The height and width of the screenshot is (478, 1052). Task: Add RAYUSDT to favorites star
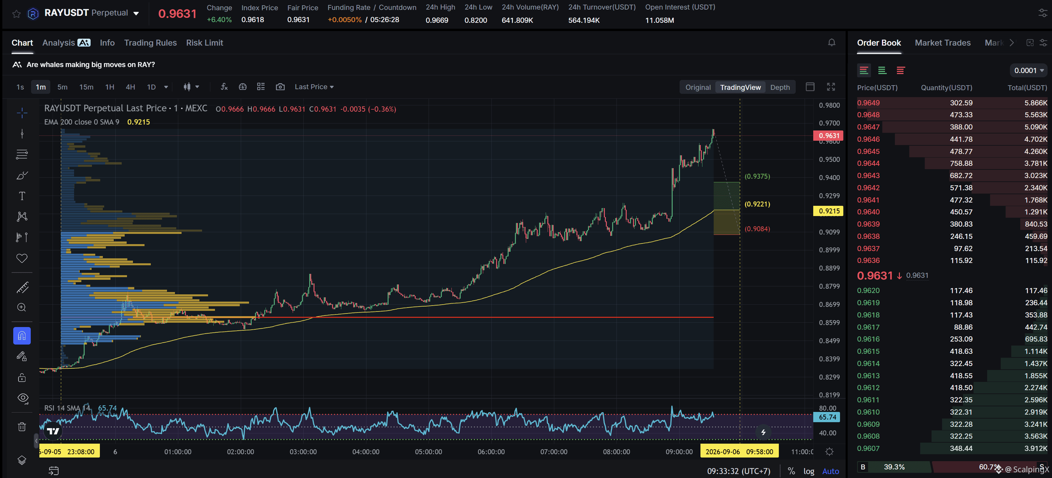16,14
